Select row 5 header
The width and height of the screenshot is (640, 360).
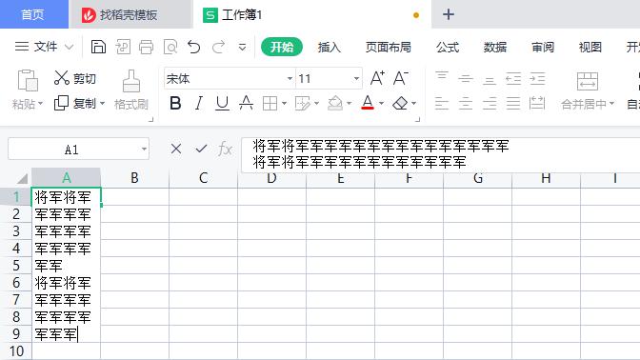[16, 266]
